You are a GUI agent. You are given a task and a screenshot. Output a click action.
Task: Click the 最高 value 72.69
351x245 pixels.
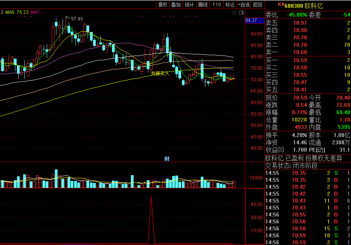point(343,105)
